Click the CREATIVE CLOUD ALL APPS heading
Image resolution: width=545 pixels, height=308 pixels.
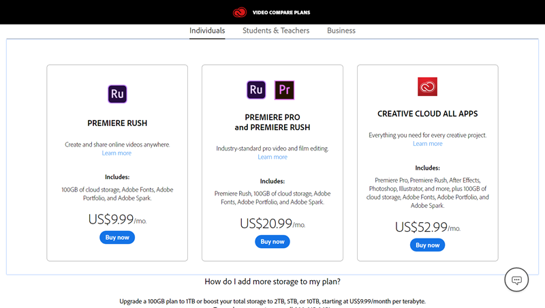tap(427, 114)
